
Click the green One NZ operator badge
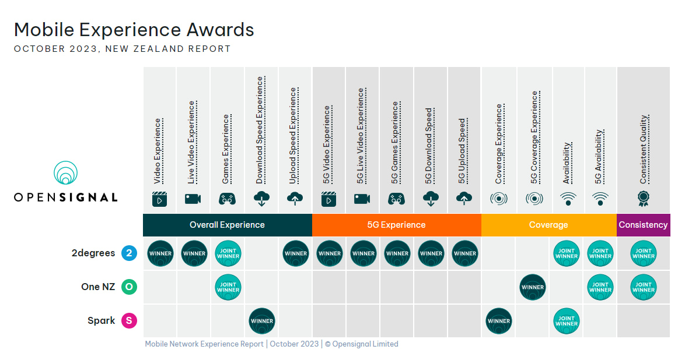coord(129,287)
